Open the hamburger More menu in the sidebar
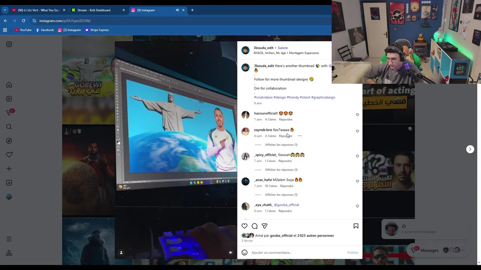Image resolution: width=481 pixels, height=270 pixels. [x=9, y=239]
